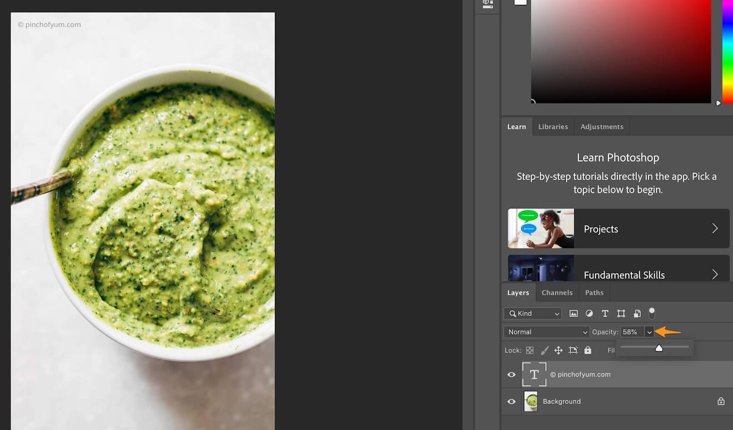Viewport: 733px width, 430px height.
Task: Filter layers by type with the T icon
Action: click(605, 313)
